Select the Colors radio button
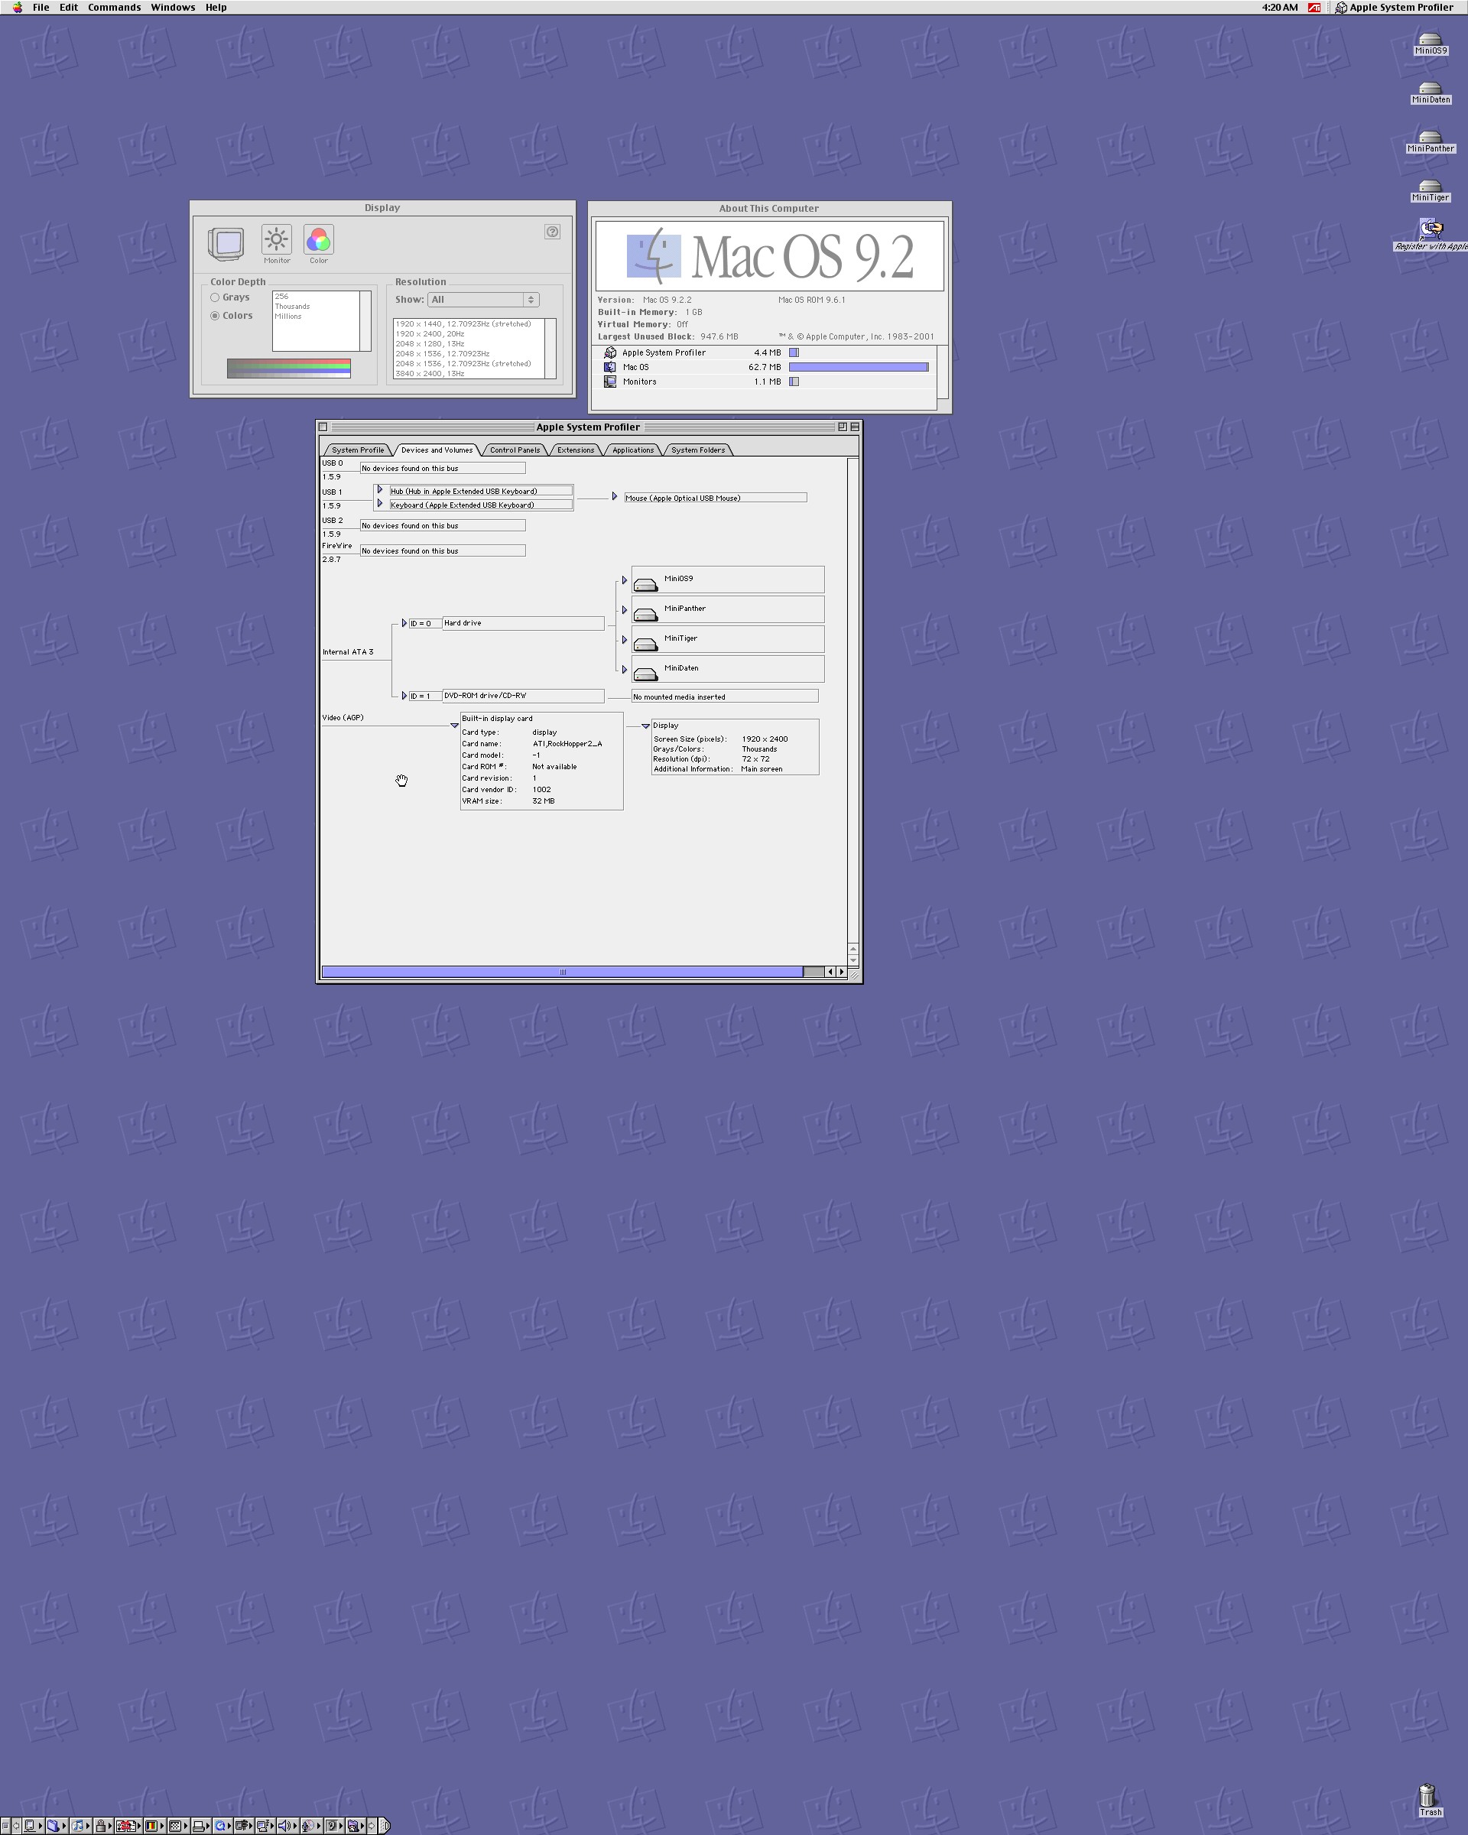The image size is (1468, 1835). coord(216,316)
